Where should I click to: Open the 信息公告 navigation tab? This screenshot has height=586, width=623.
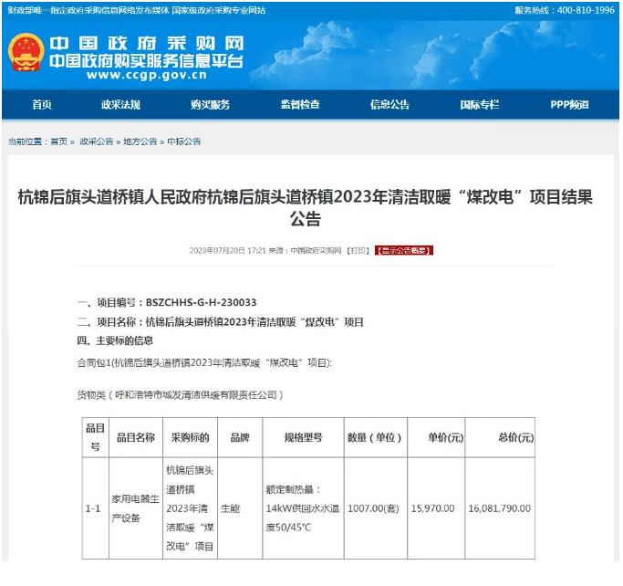[x=389, y=105]
